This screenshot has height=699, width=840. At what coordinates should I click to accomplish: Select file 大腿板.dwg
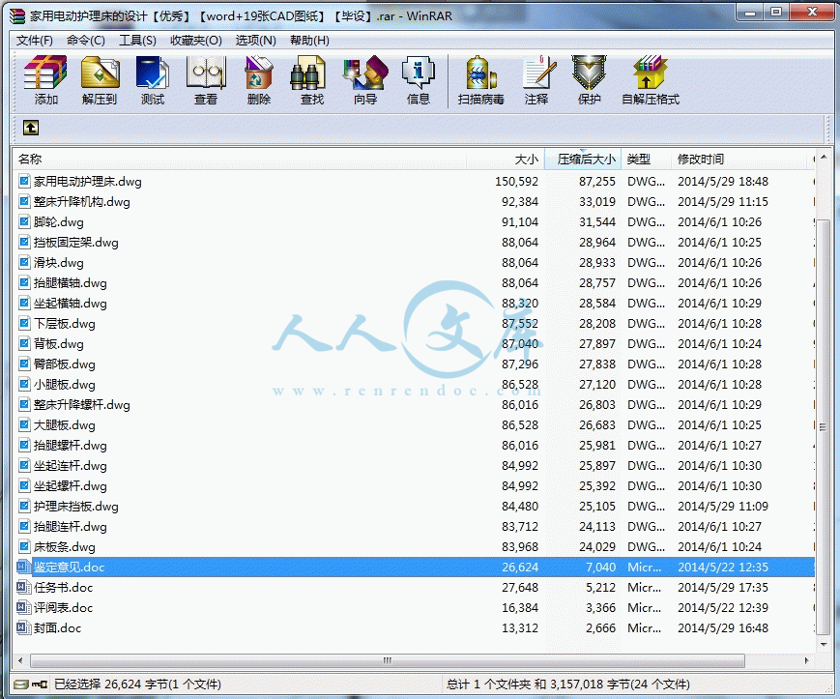click(65, 424)
